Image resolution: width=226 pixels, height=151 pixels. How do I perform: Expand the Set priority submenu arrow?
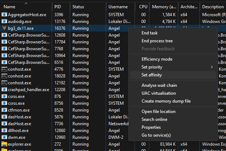coord(212,67)
